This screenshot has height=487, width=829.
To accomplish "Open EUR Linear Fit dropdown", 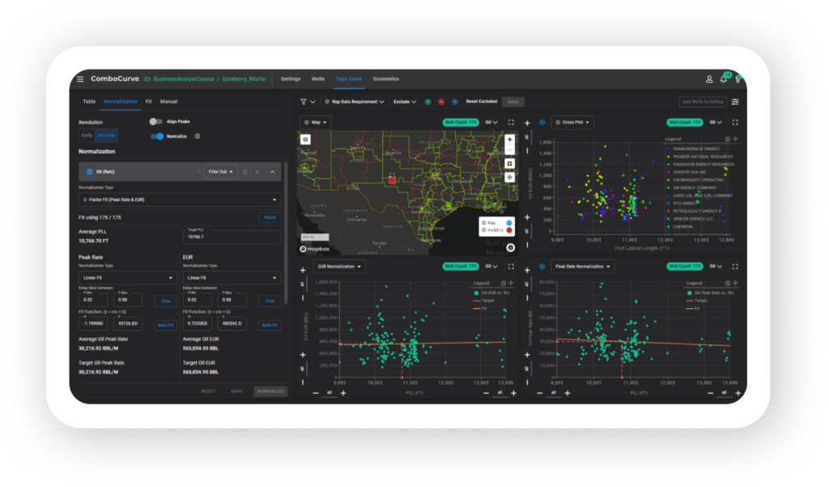I will 232,277.
